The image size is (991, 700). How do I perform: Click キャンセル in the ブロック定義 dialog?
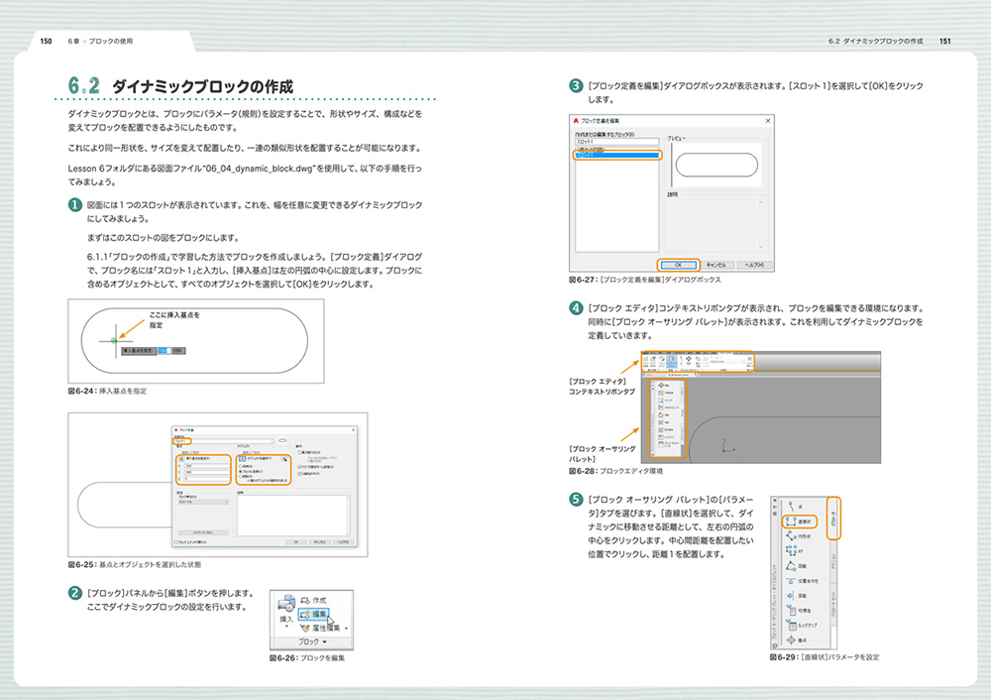tap(319, 542)
